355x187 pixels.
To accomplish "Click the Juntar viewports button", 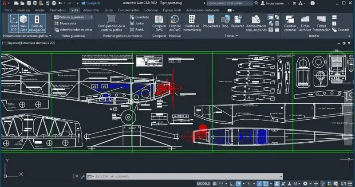I will (137, 23).
